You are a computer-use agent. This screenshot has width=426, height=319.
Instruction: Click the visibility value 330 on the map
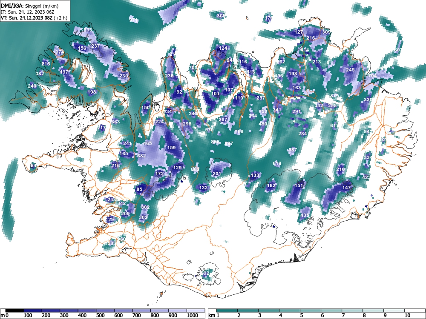click(368, 100)
